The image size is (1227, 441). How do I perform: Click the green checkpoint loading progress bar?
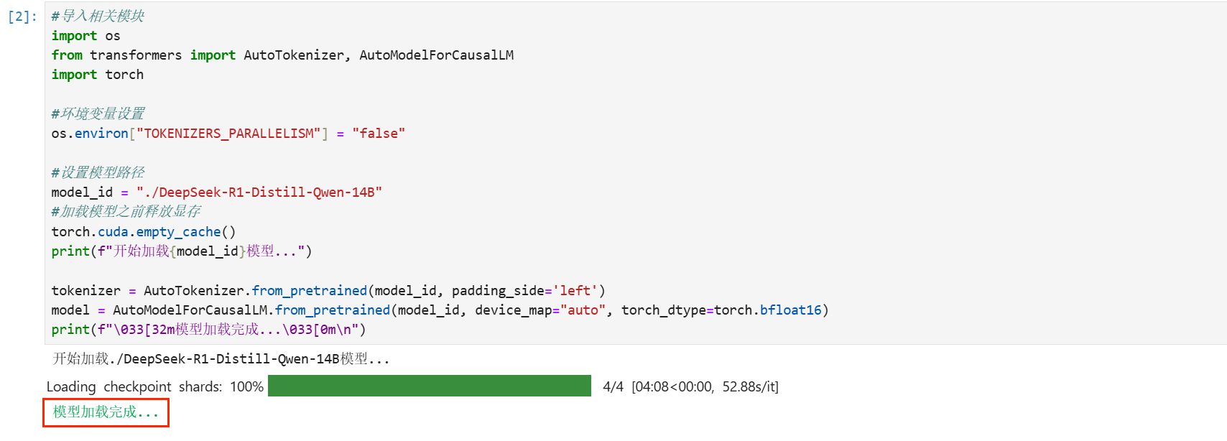429,386
